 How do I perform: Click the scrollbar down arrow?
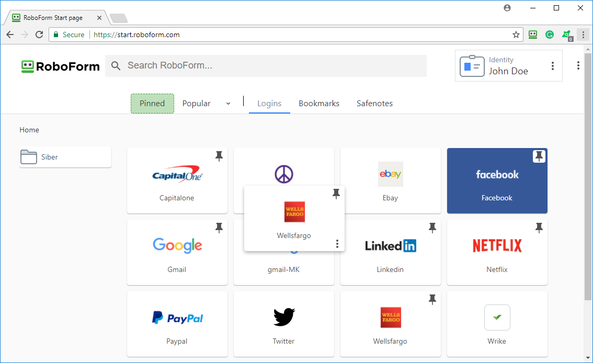tap(588, 357)
